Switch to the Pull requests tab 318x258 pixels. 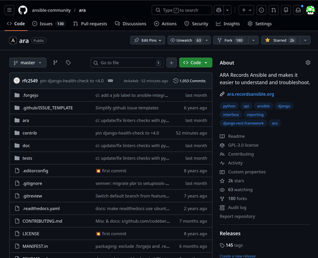(x=90, y=24)
